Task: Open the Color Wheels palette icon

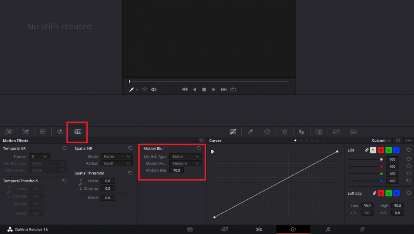Action: (43, 131)
